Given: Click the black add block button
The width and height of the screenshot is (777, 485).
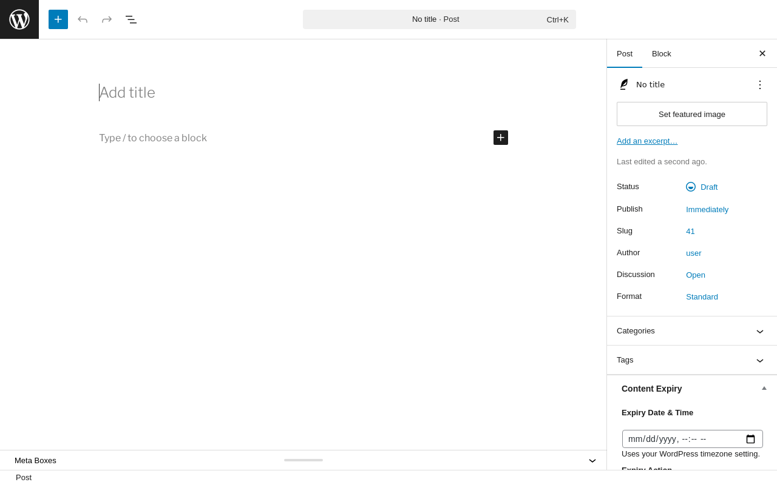Looking at the screenshot, I should [x=501, y=138].
